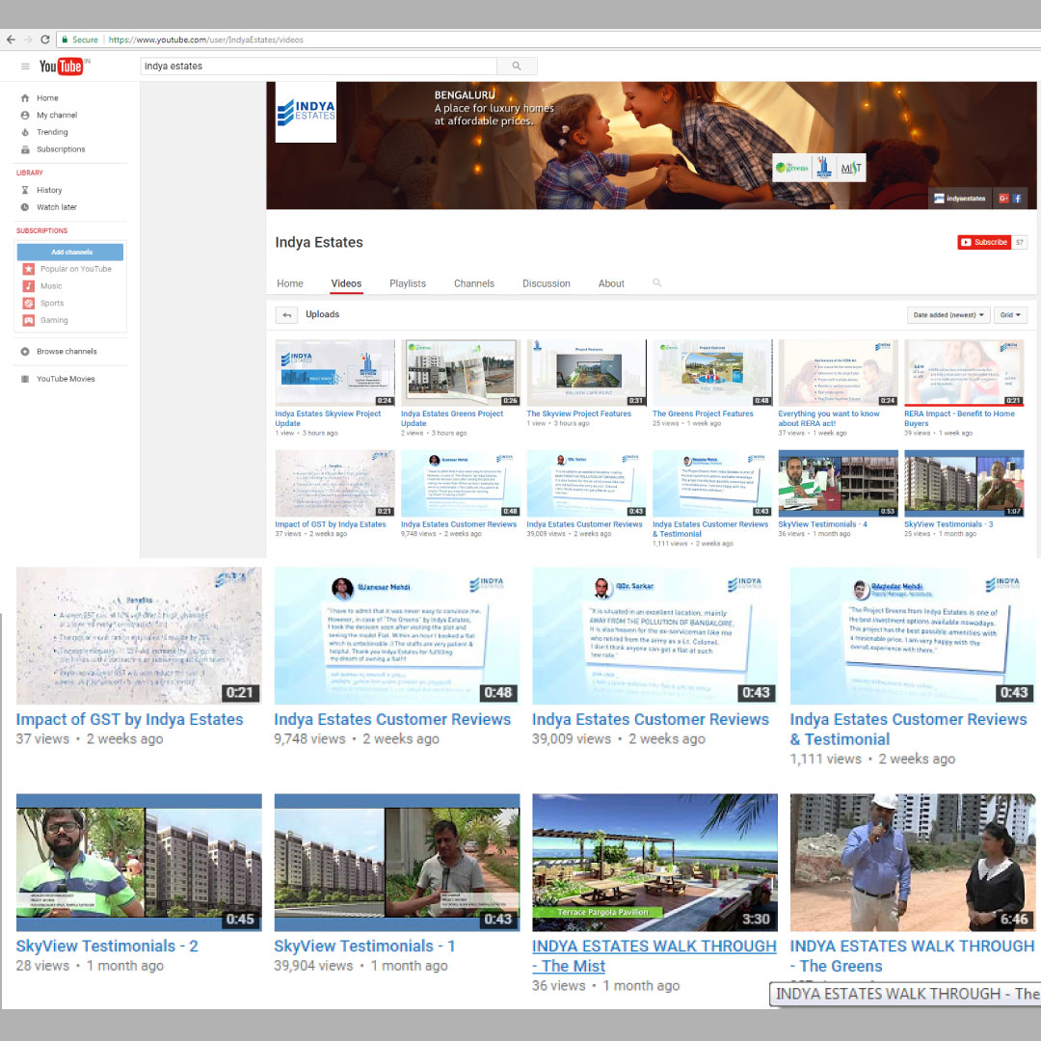Viewport: 1041px width, 1041px height.
Task: Open SkyView Testimonials - 3 thumbnail
Action: coord(964,483)
